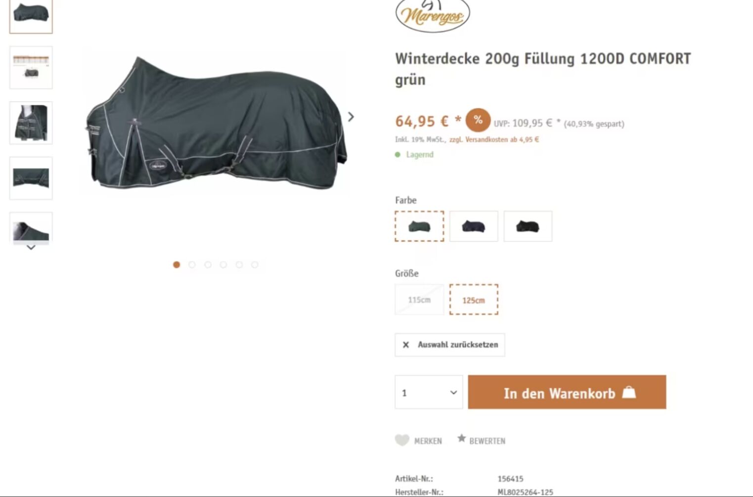
Task: View the front closure detail thumbnail
Action: (31, 123)
